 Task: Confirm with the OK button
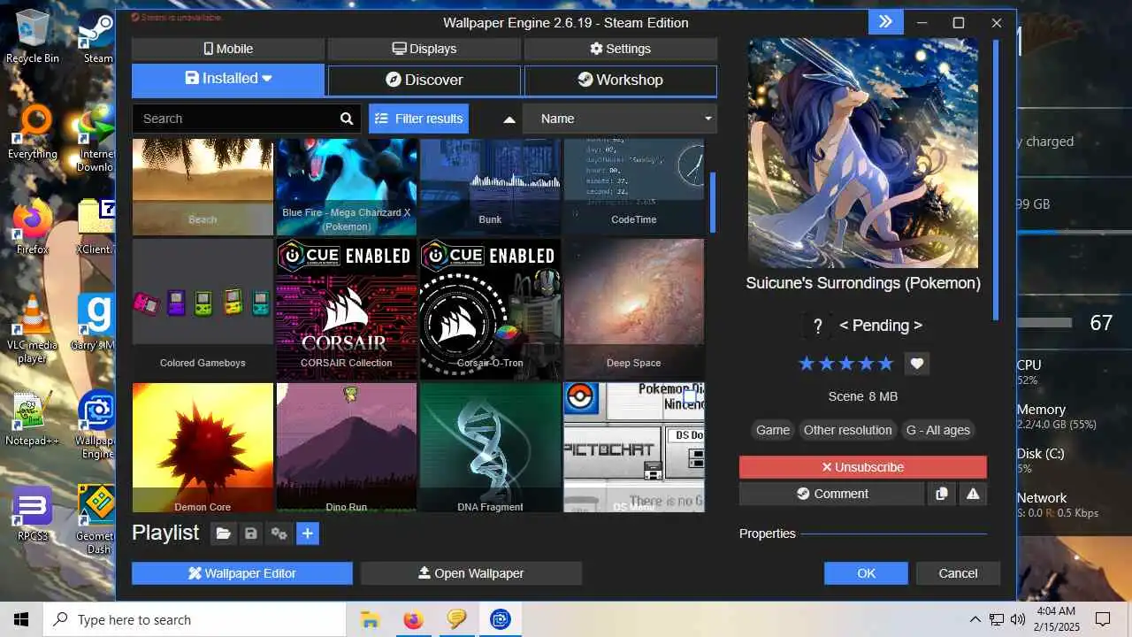click(x=866, y=573)
